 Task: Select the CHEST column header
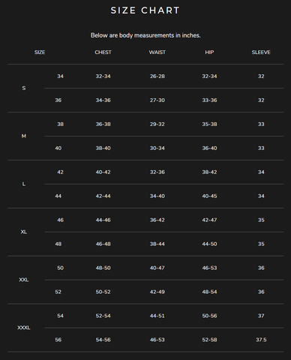coord(103,52)
